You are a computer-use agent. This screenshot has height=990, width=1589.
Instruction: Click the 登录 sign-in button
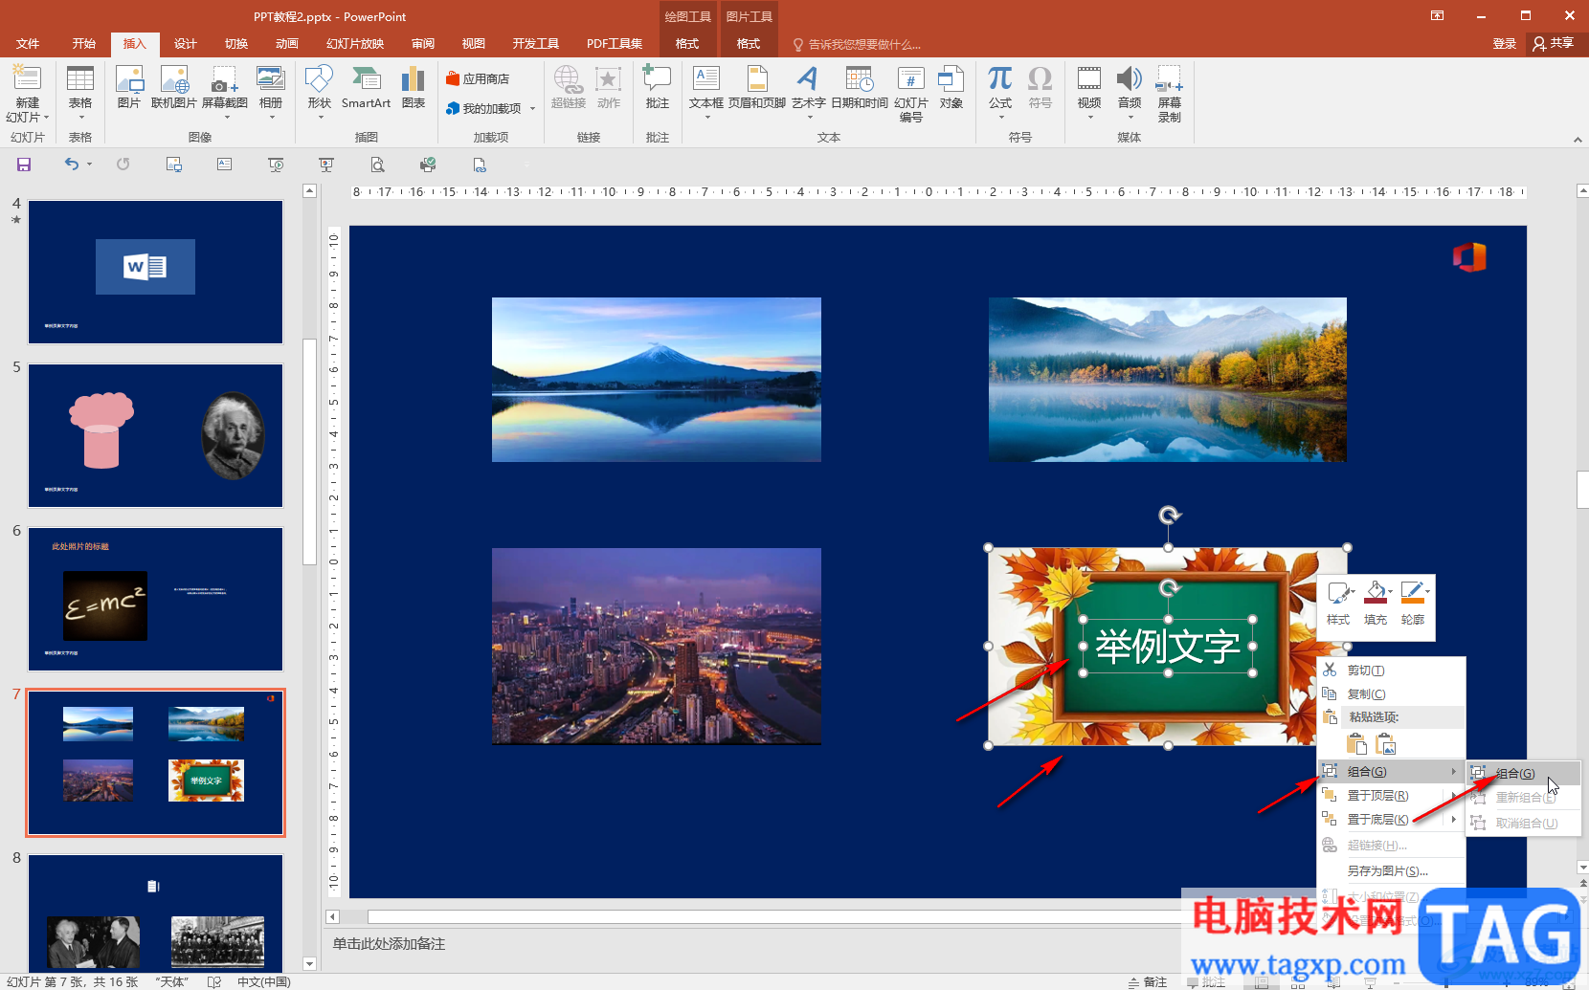pyautogui.click(x=1504, y=44)
